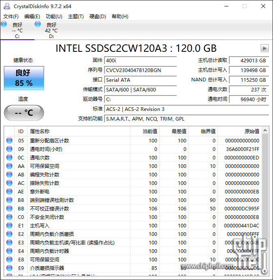Viewport: 273px width, 280px height.
Task: Click the status dot for row 09
Action: [9, 149]
